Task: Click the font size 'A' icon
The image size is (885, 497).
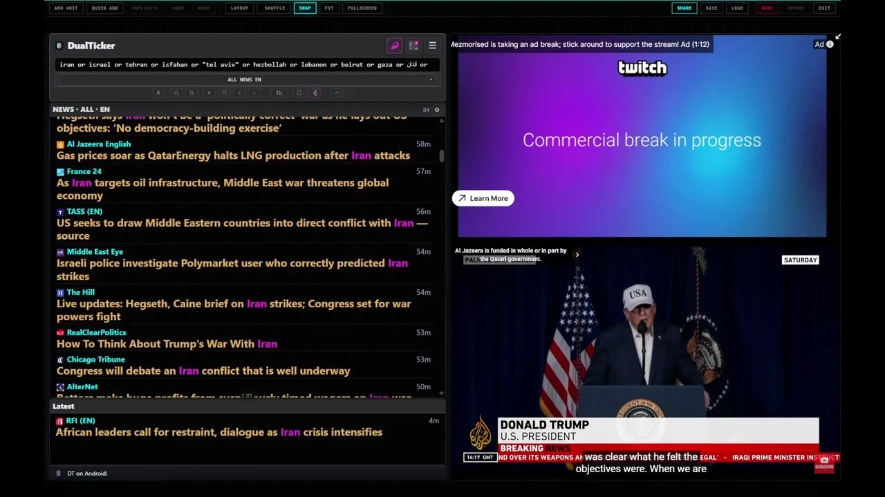Action: 158,92
